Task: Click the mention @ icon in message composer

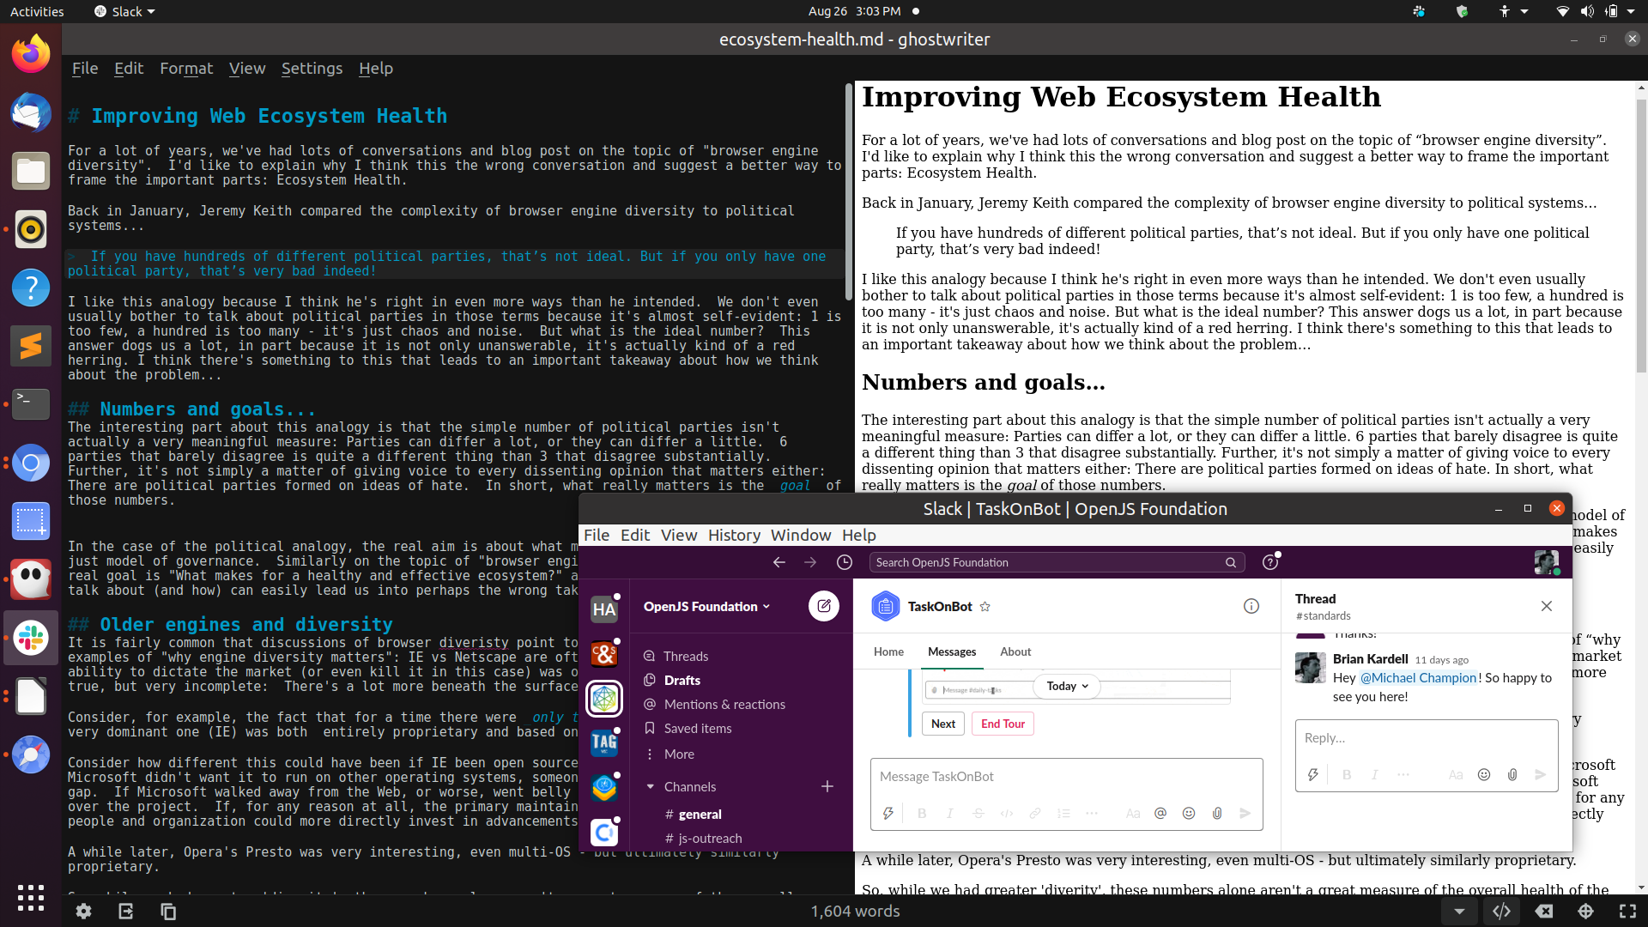Action: 1160,813
